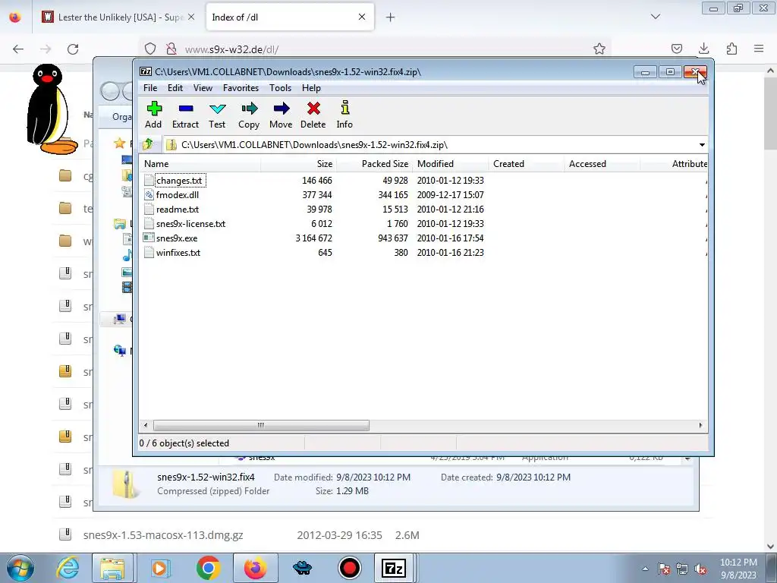Click the Move toolbar icon
Screen dimensions: 777x583
pos(281,115)
